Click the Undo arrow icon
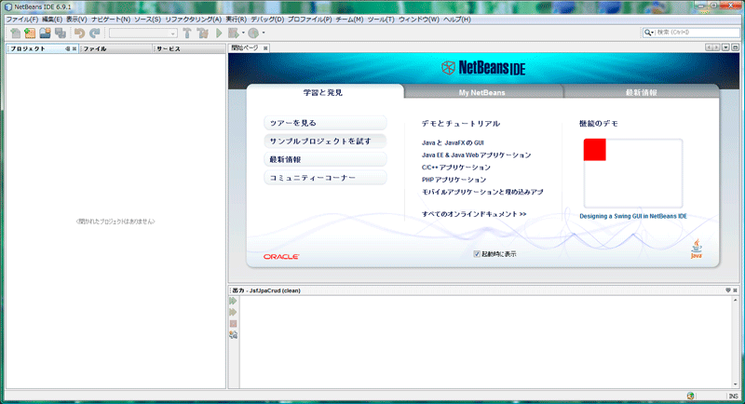Screen dimensions: 745x404 pos(79,34)
